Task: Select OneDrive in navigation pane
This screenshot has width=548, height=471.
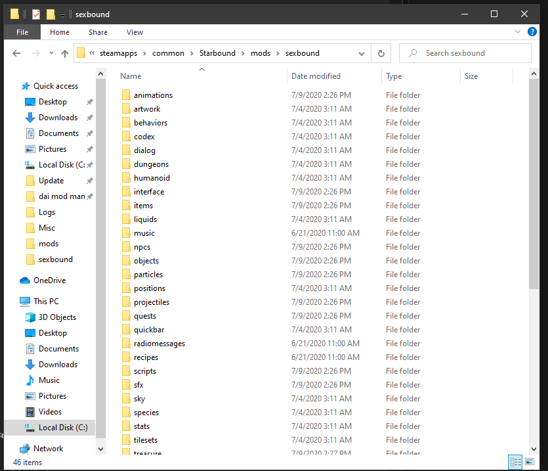Action: point(50,280)
